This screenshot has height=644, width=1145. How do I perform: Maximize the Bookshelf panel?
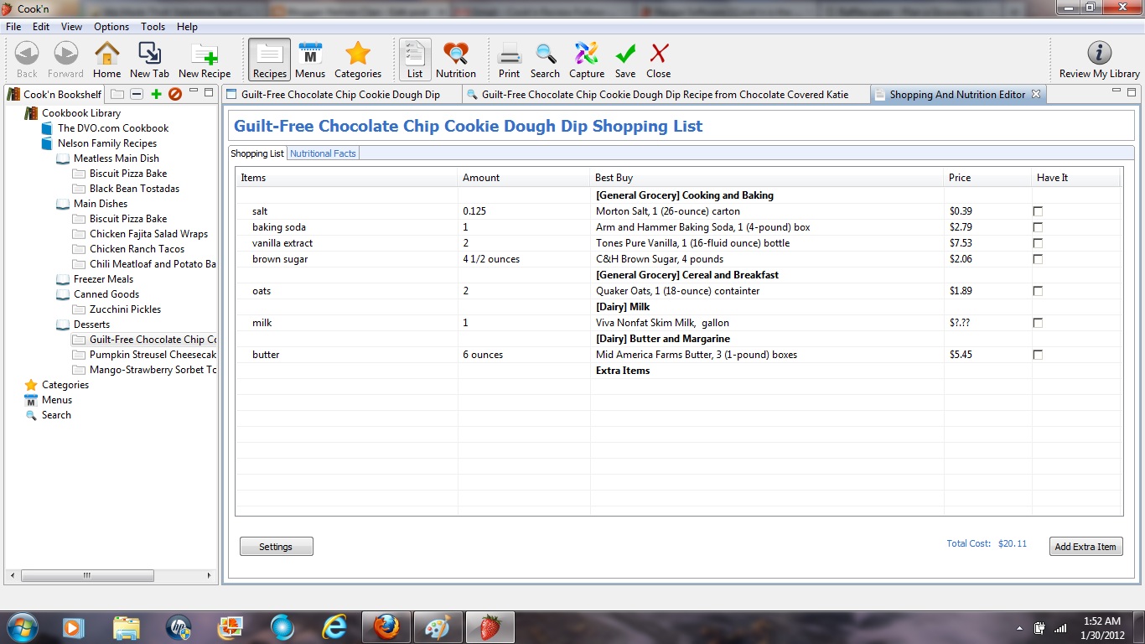click(209, 92)
